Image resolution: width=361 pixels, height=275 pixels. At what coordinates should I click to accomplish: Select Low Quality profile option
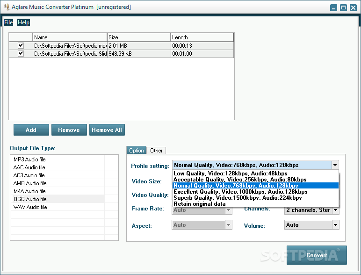(x=255, y=174)
